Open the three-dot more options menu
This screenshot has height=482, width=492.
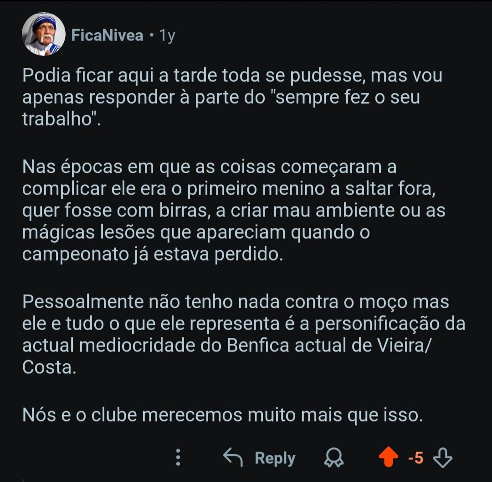pyautogui.click(x=178, y=457)
